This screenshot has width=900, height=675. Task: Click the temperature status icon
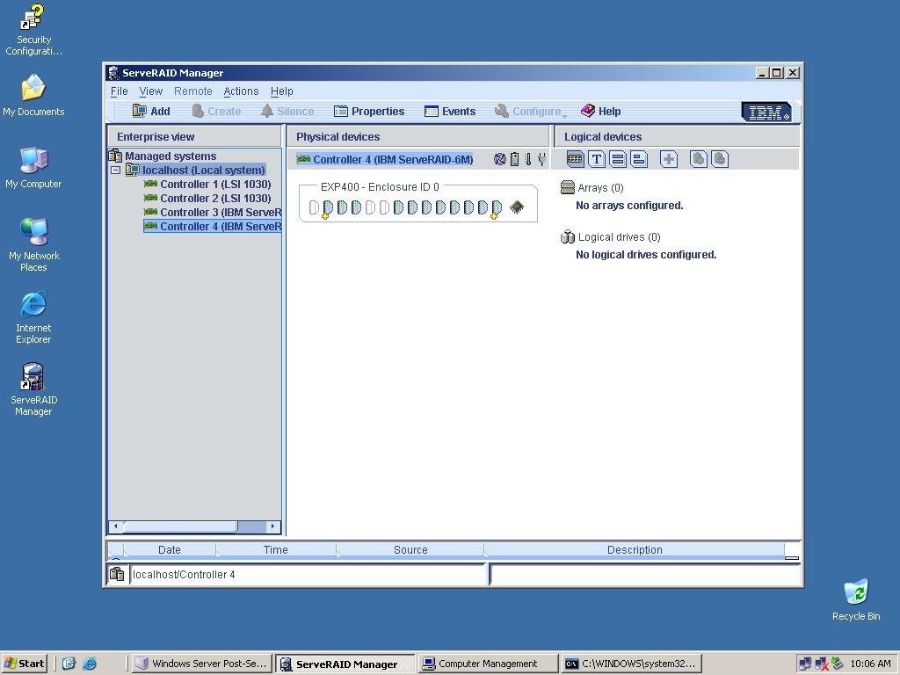click(x=527, y=159)
